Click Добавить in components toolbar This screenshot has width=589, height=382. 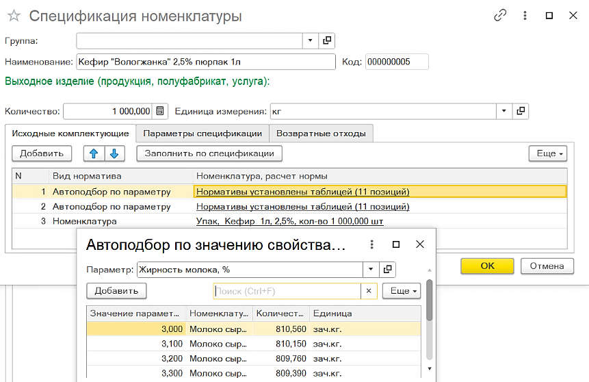[x=42, y=153]
